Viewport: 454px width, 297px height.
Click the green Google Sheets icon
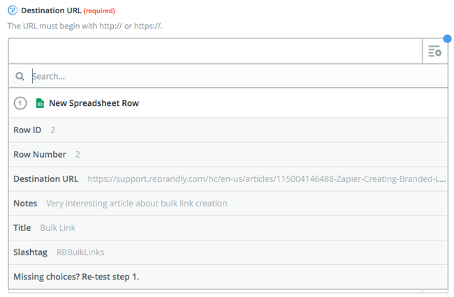(40, 103)
